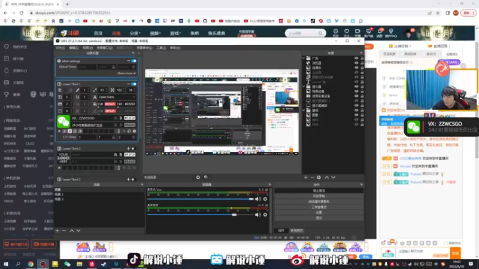This screenshot has height=269, width=479.
Task: Remove the selected source with minus button
Action: [x=312, y=177]
